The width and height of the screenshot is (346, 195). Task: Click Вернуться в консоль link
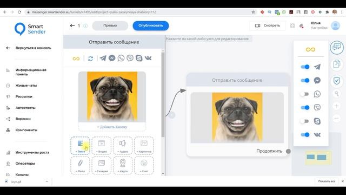[33, 48]
